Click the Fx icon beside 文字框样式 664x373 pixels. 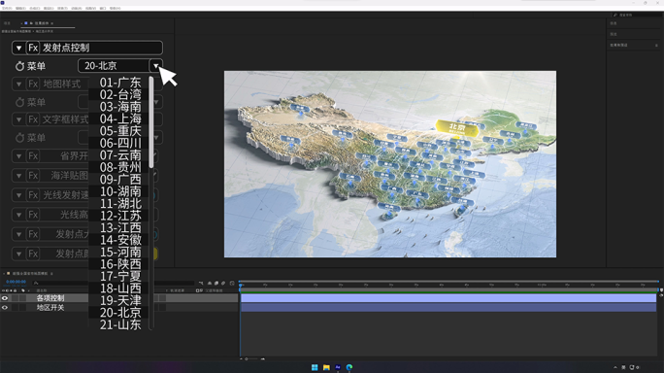tap(33, 119)
